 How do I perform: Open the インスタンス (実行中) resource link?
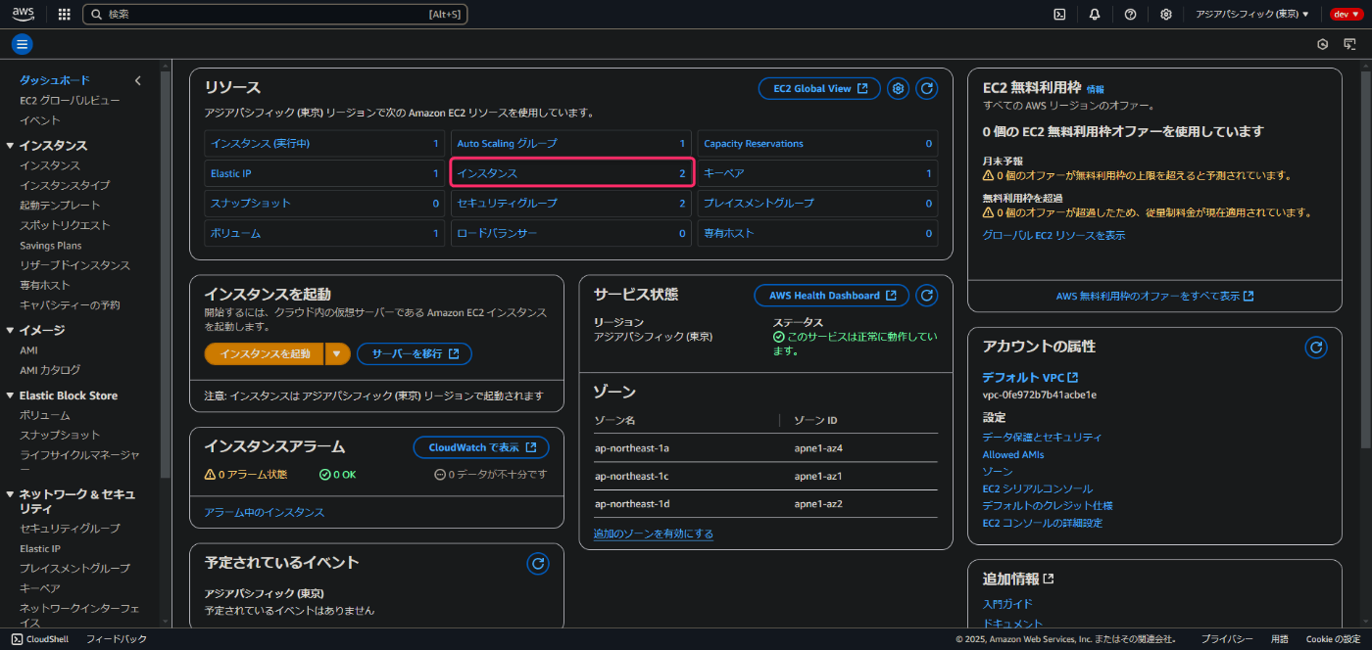(260, 143)
